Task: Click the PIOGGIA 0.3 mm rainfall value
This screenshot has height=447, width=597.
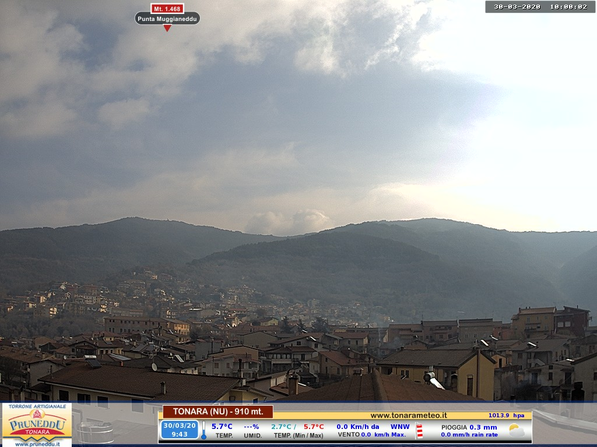Action: coord(469,427)
